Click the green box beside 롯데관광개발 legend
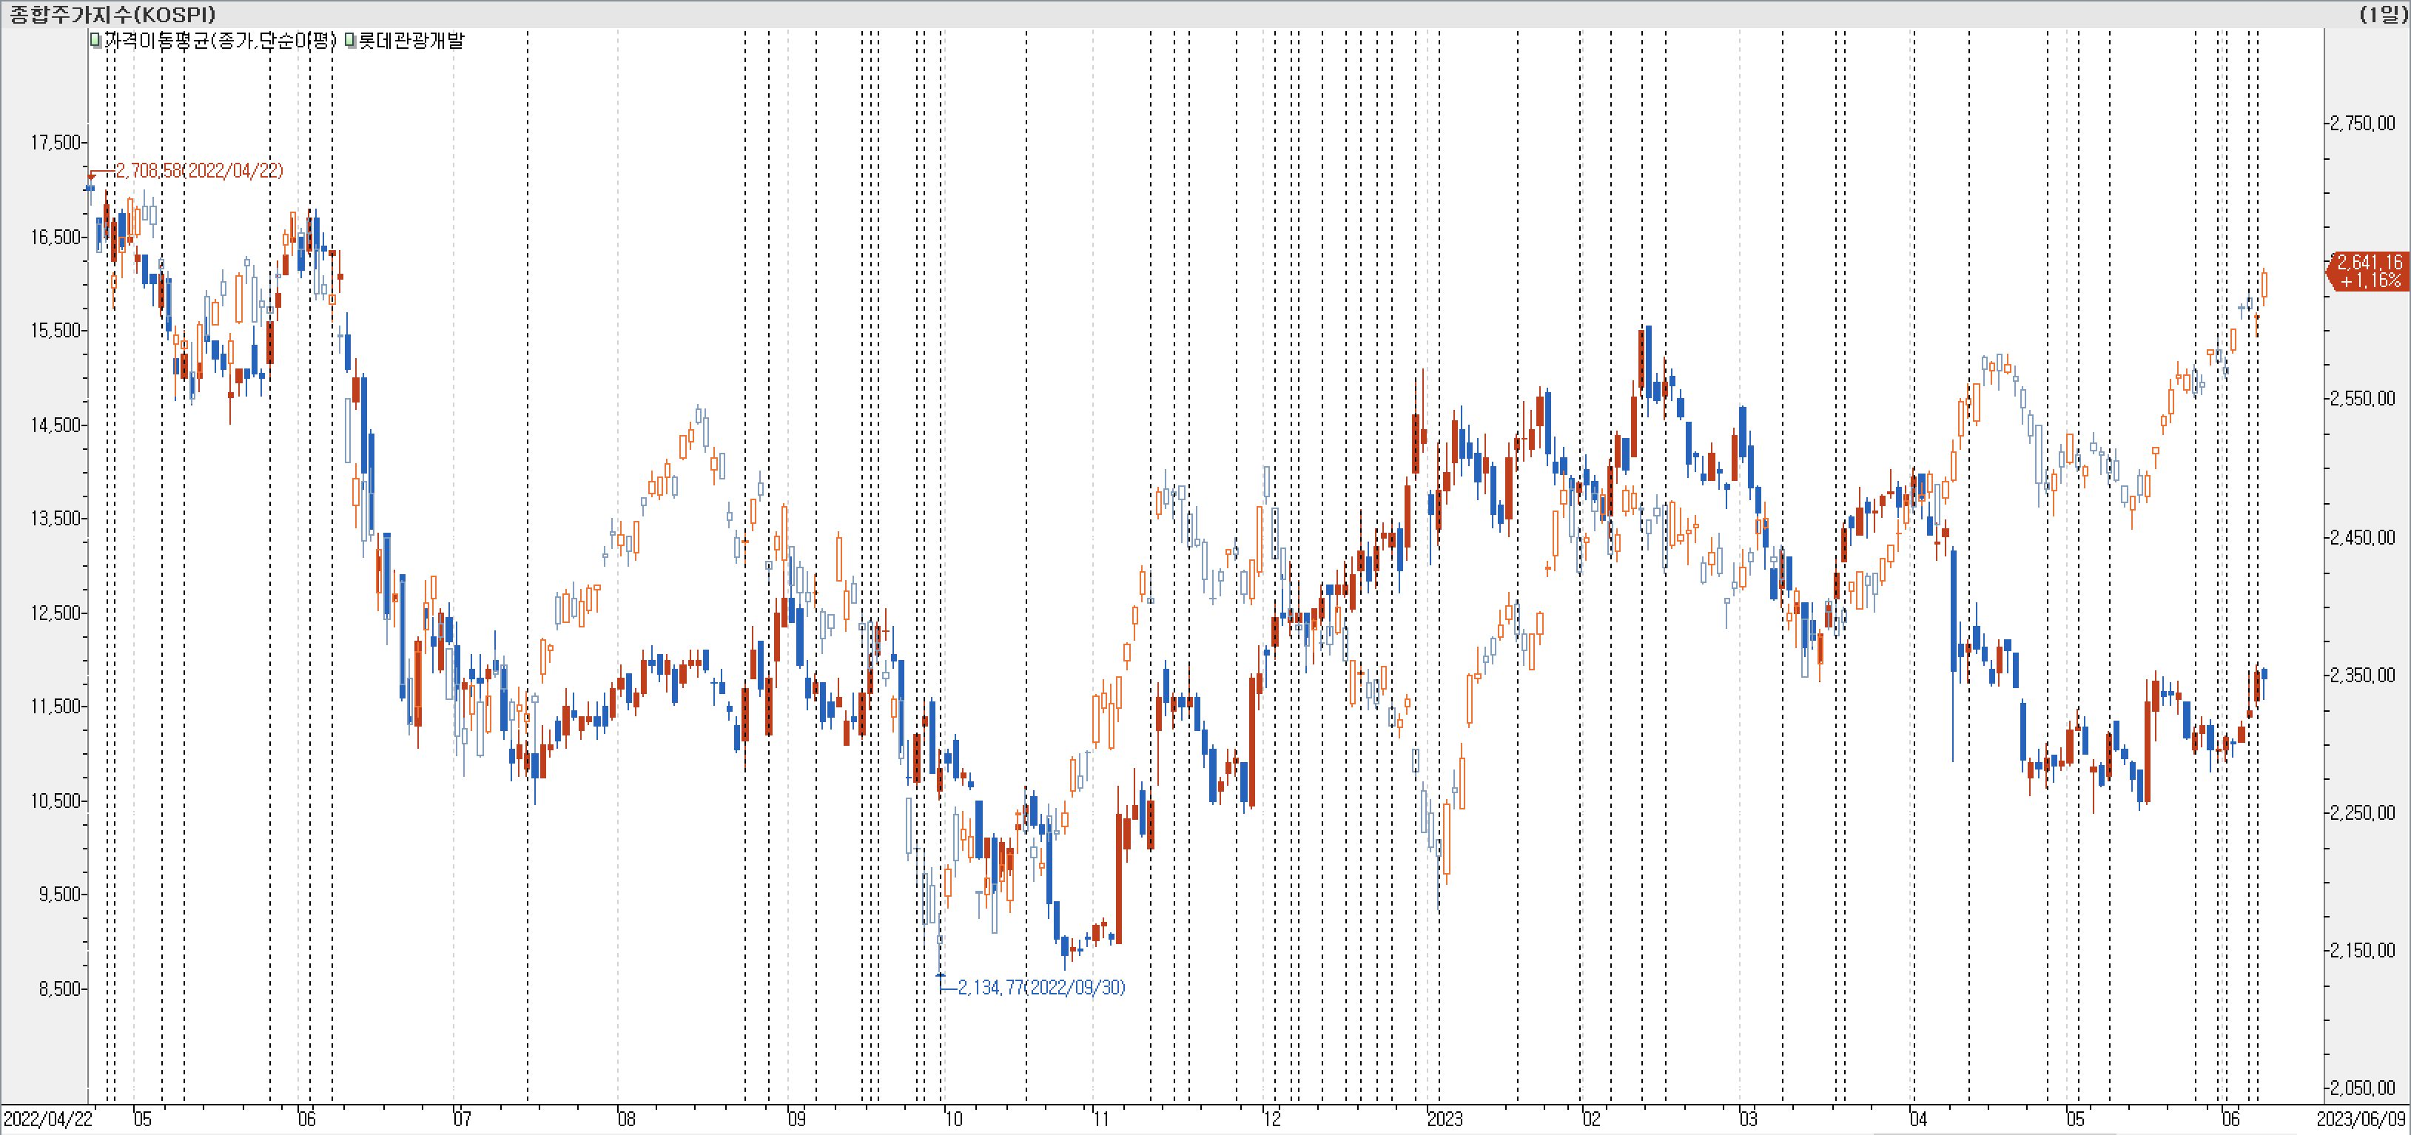Viewport: 2411px width, 1135px height. [x=350, y=40]
